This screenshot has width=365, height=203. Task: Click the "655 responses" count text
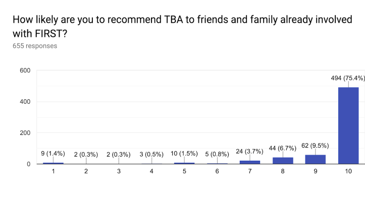coord(35,46)
